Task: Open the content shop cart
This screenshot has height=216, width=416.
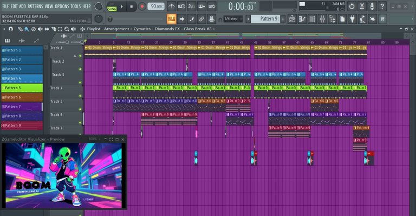Action: pyautogui.click(x=382, y=19)
